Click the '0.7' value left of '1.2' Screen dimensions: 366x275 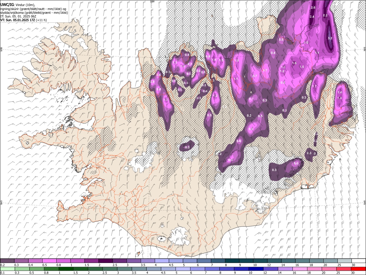tap(265, 70)
